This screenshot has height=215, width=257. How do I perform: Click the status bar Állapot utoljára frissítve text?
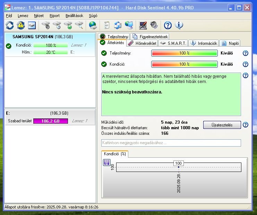tap(51, 207)
